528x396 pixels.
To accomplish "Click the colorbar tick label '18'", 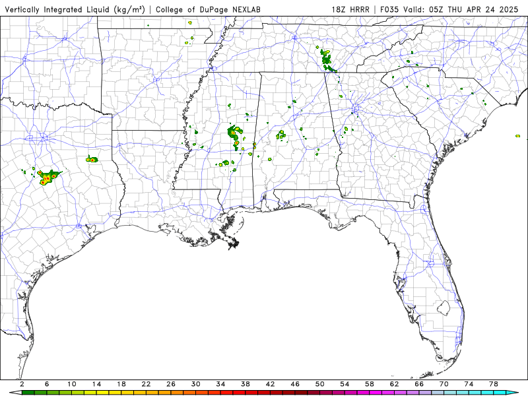I will (121, 384).
